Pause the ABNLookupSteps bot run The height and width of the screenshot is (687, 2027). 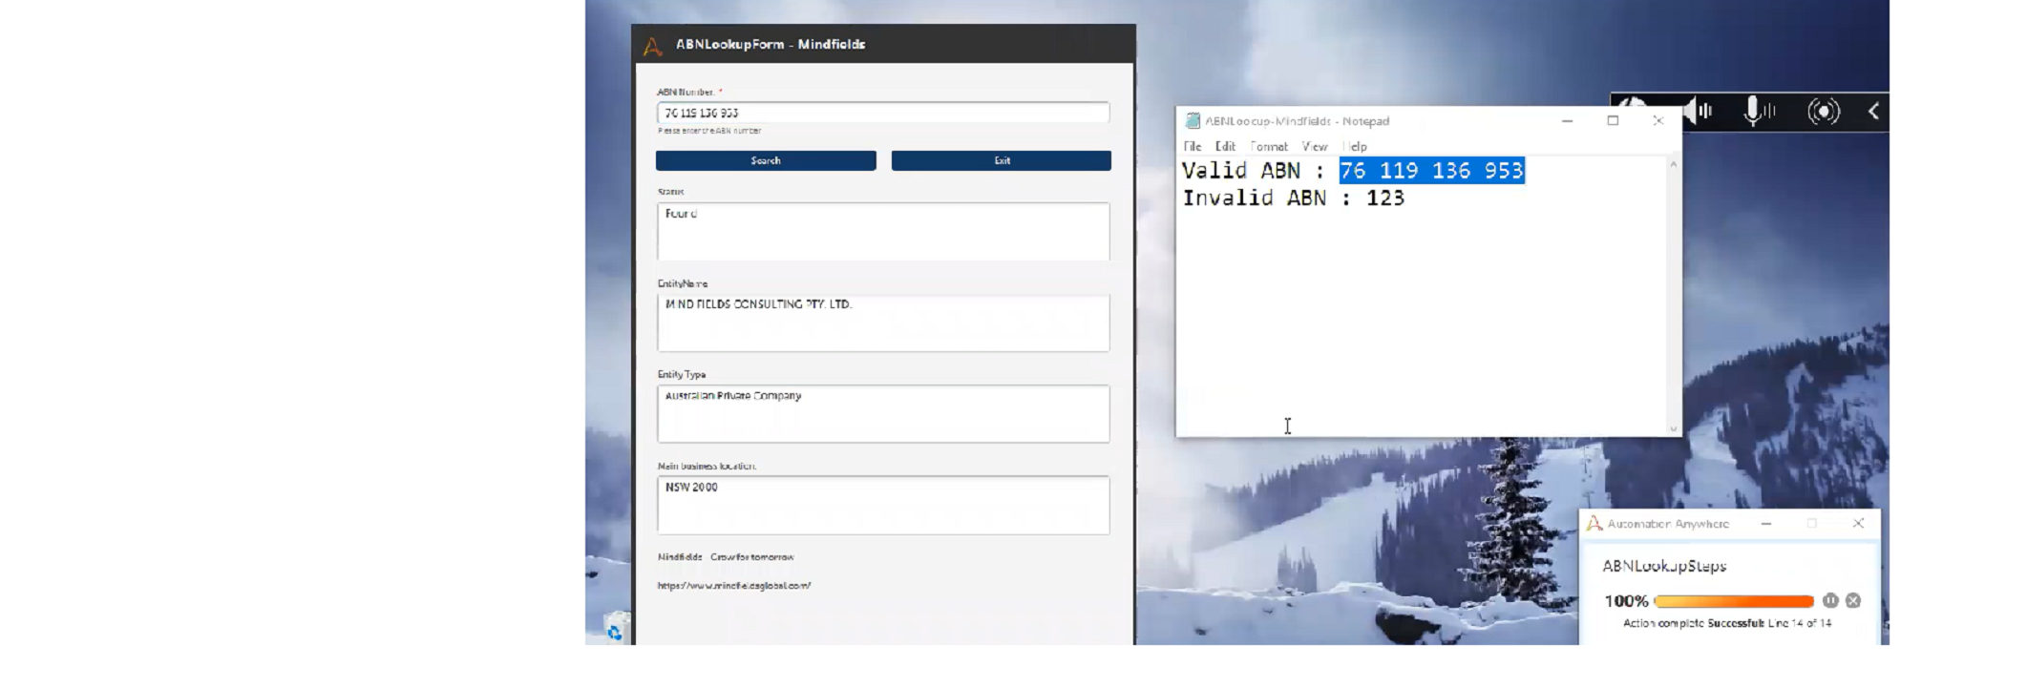pos(1829,600)
